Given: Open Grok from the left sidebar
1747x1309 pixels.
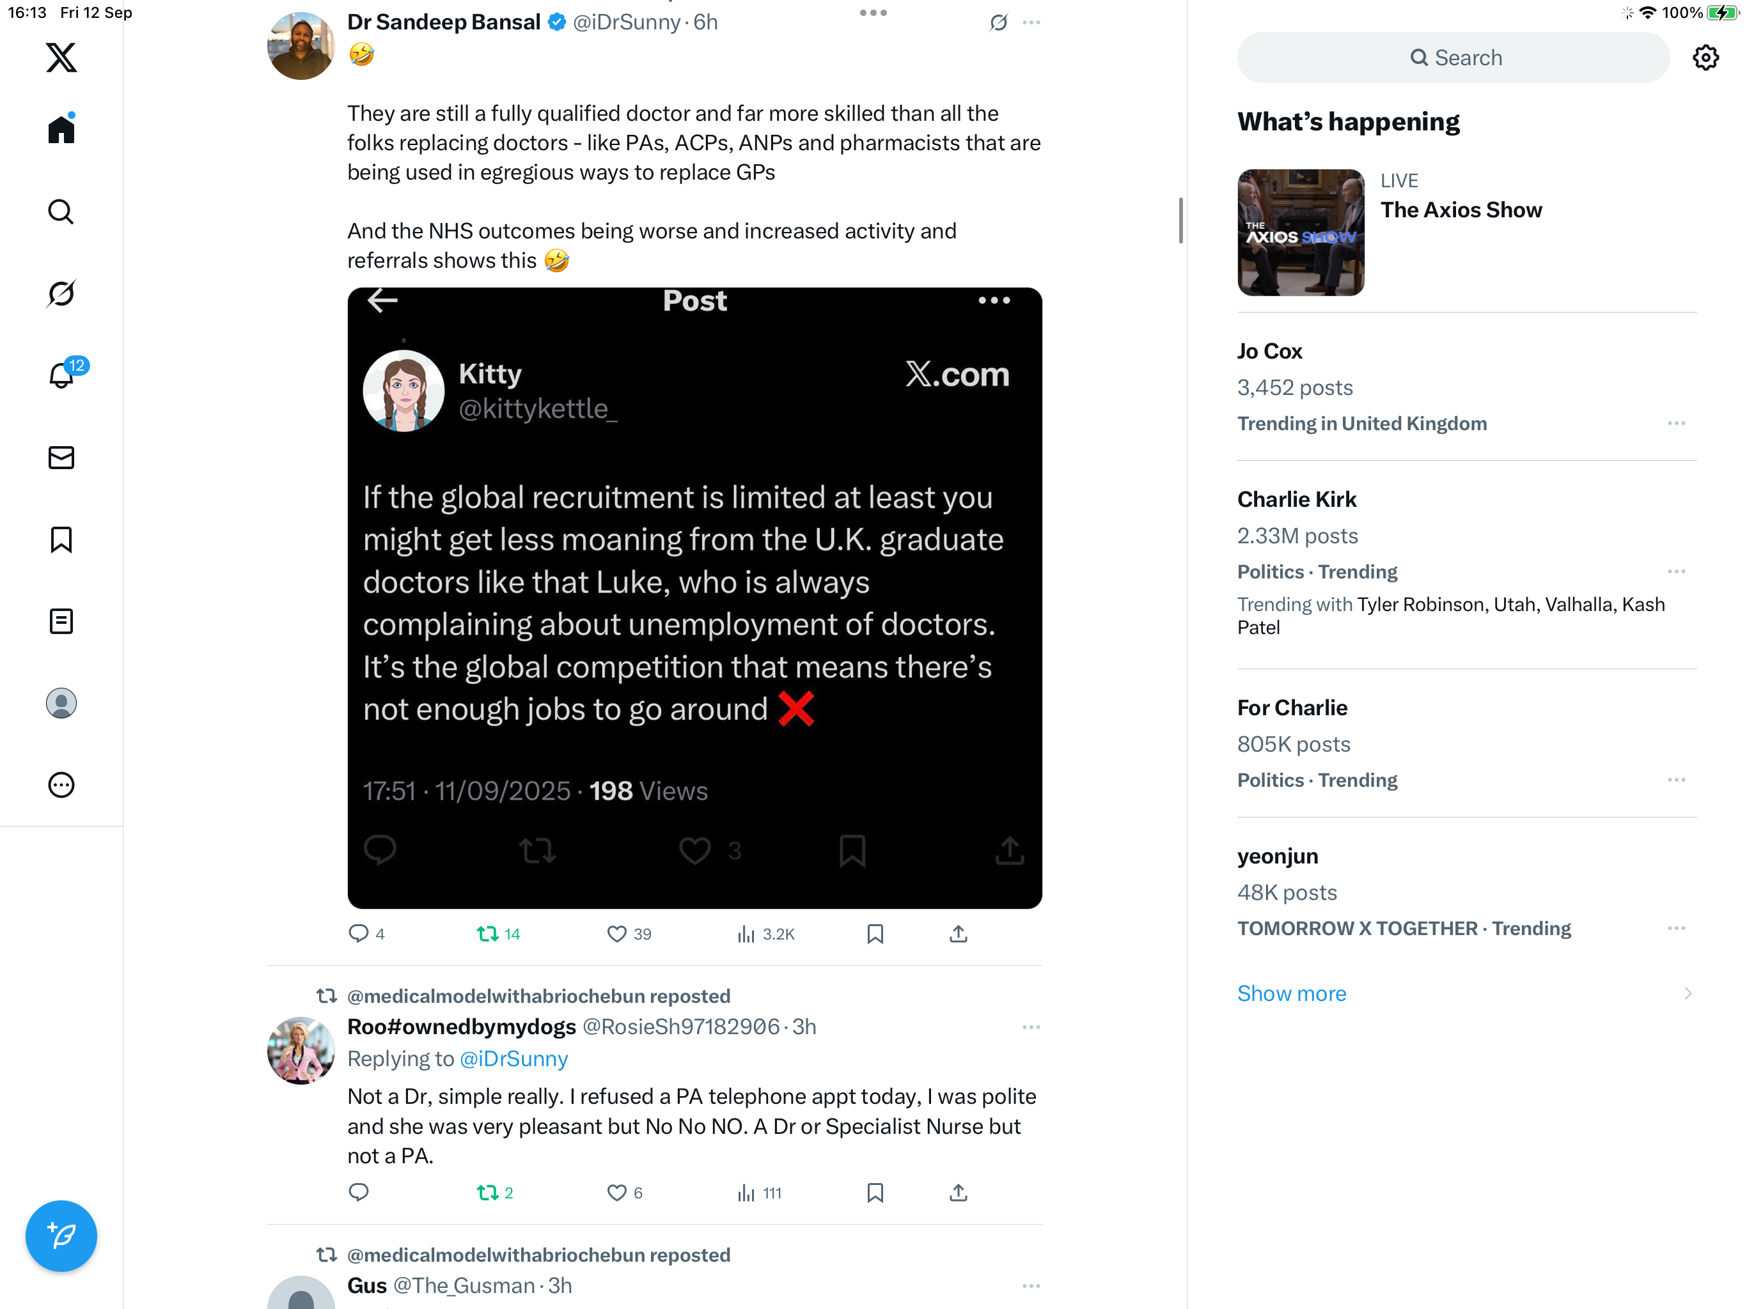Looking at the screenshot, I should (61, 294).
